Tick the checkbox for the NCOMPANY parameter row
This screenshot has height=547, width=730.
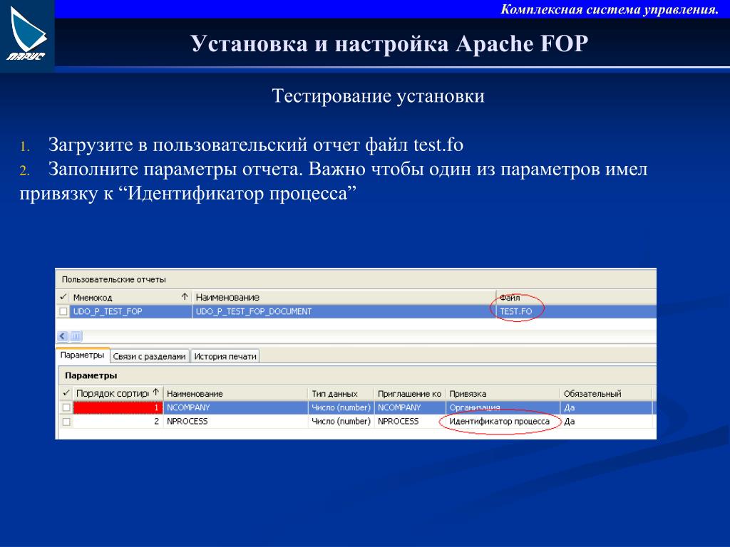[x=66, y=407]
